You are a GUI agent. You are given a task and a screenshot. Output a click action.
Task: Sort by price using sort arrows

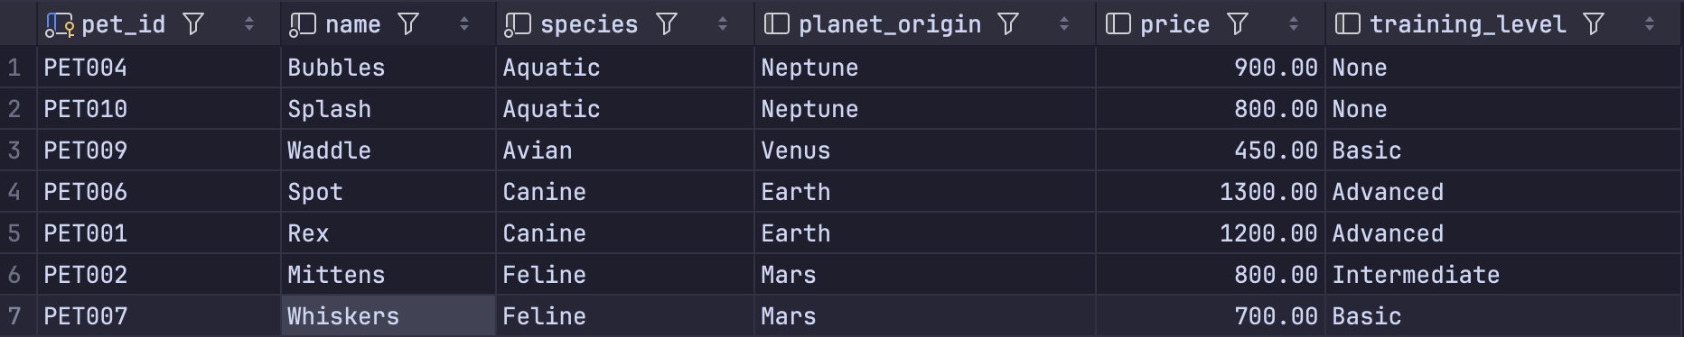click(1294, 24)
